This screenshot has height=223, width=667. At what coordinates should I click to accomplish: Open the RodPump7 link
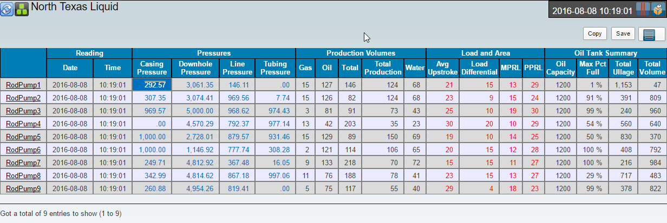tap(23, 163)
